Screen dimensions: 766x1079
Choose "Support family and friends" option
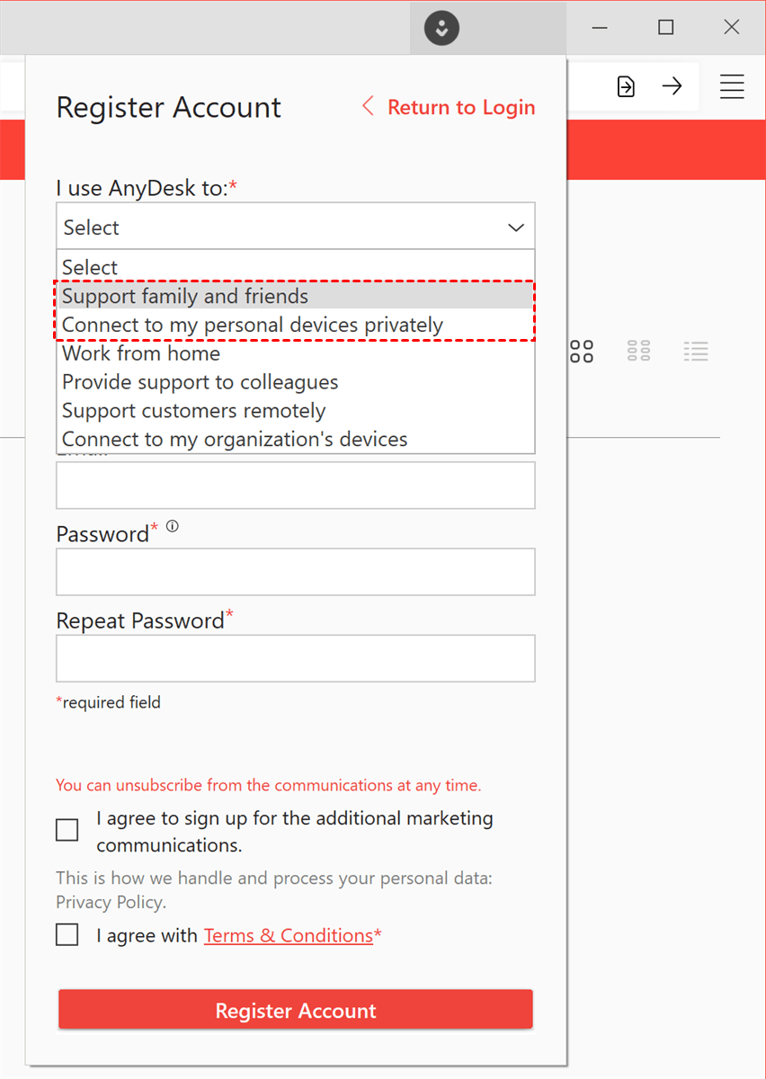[185, 296]
